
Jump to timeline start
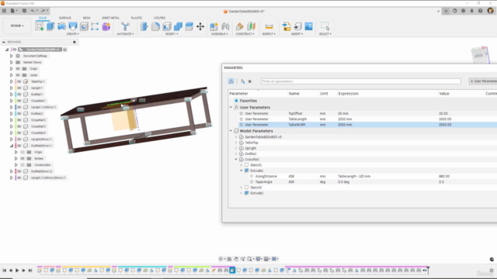click(5, 270)
